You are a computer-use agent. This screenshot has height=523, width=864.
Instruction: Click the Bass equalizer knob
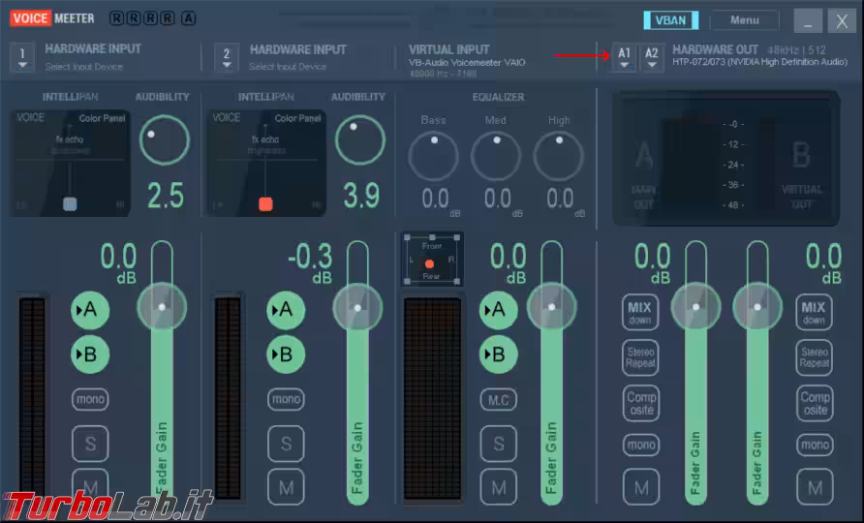(433, 156)
